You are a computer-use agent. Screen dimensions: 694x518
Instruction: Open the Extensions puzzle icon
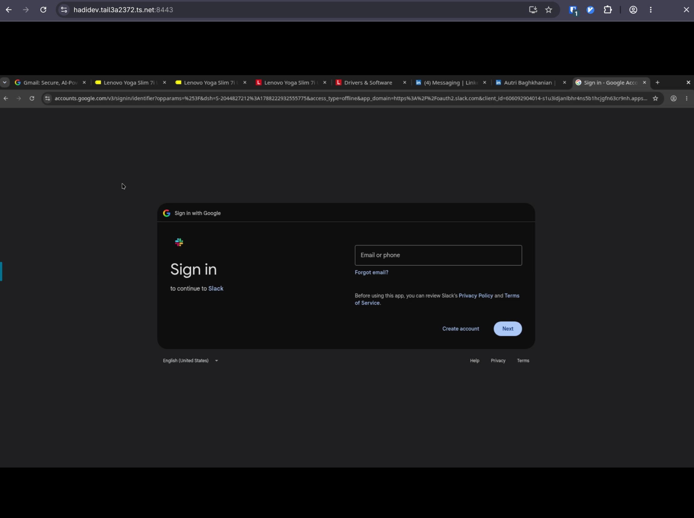608,10
